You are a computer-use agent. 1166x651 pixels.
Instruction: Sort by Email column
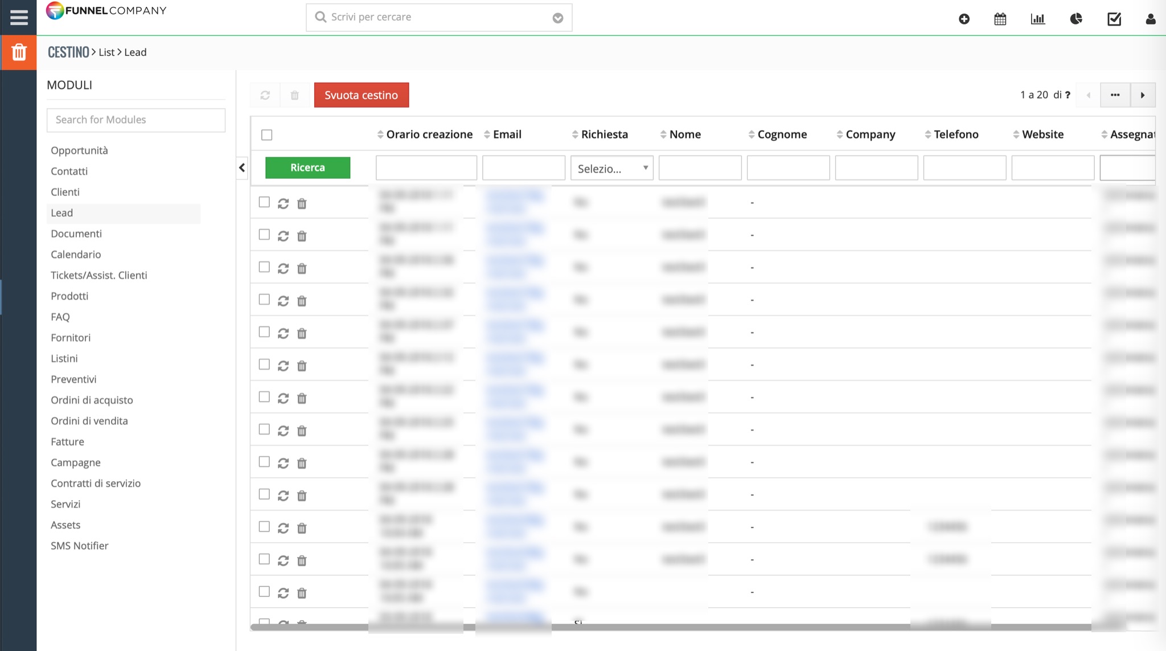[x=502, y=134]
